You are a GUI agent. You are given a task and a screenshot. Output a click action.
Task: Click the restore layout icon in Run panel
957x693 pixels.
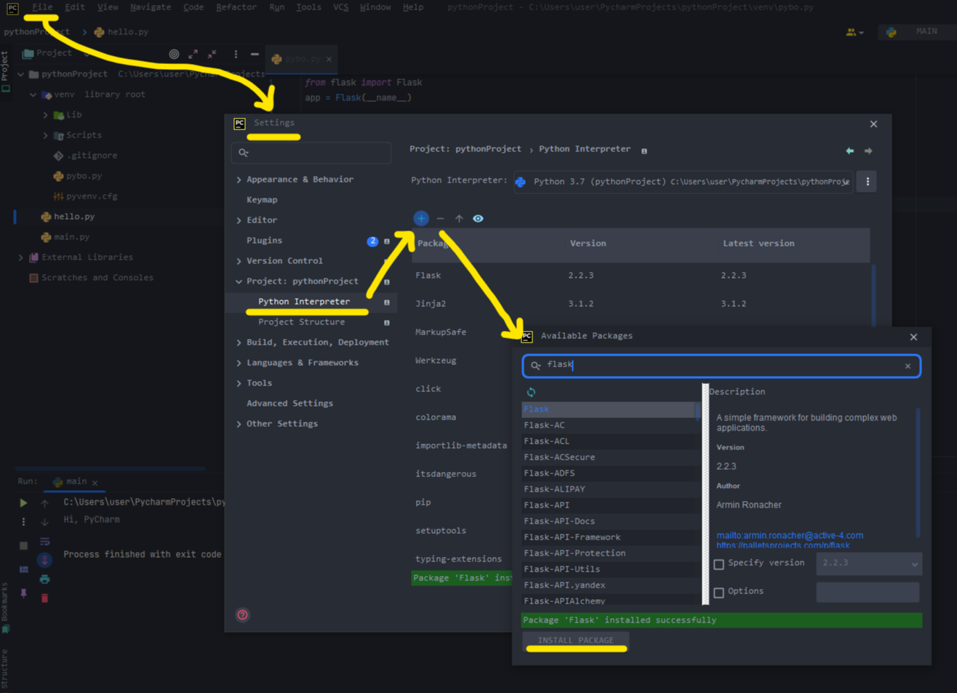[x=23, y=569]
